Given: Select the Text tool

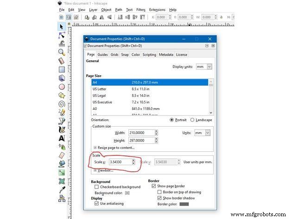Looking at the screenshot, I should (x=62, y=138).
